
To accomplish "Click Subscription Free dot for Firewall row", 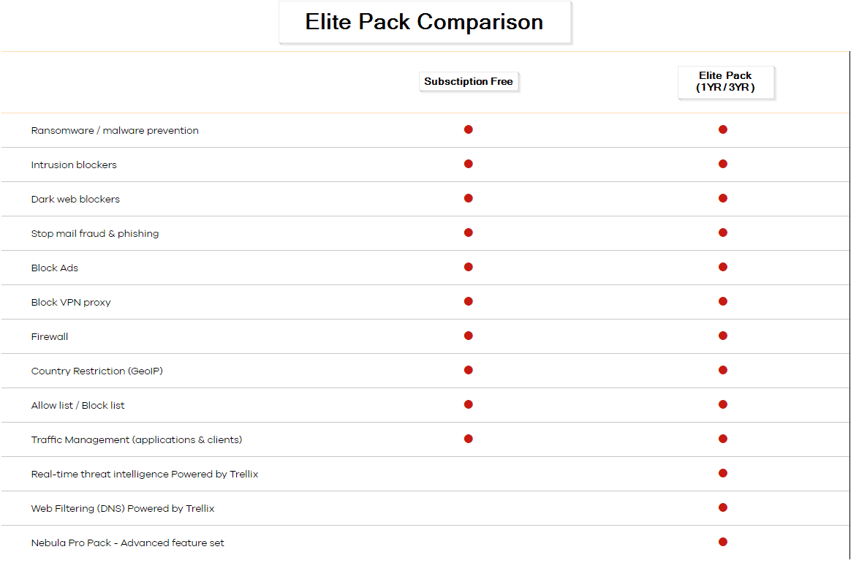I will [x=469, y=336].
